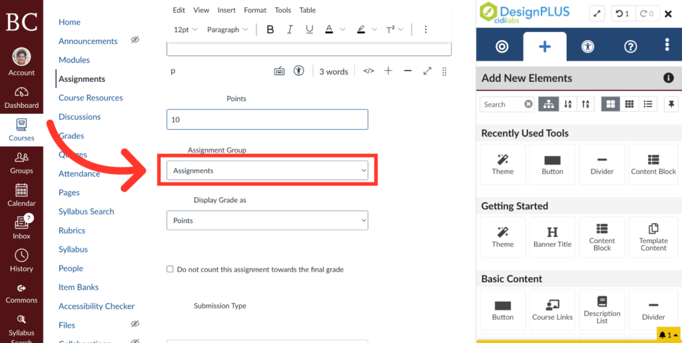This screenshot has height=343, width=682.
Task: Click the Points input field
Action: coord(268,119)
